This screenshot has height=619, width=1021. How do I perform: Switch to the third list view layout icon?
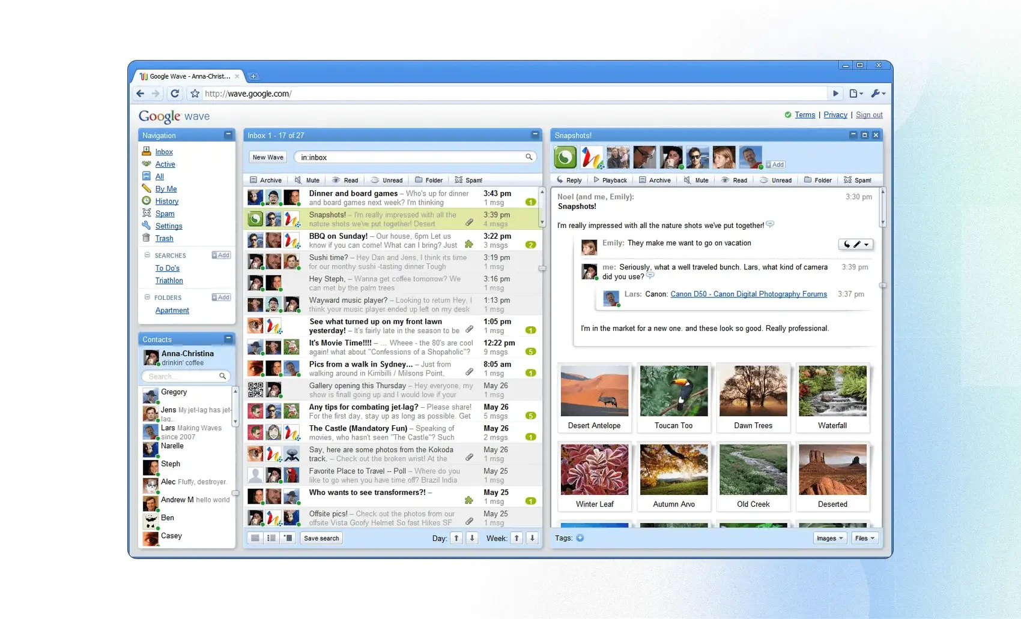click(x=288, y=538)
